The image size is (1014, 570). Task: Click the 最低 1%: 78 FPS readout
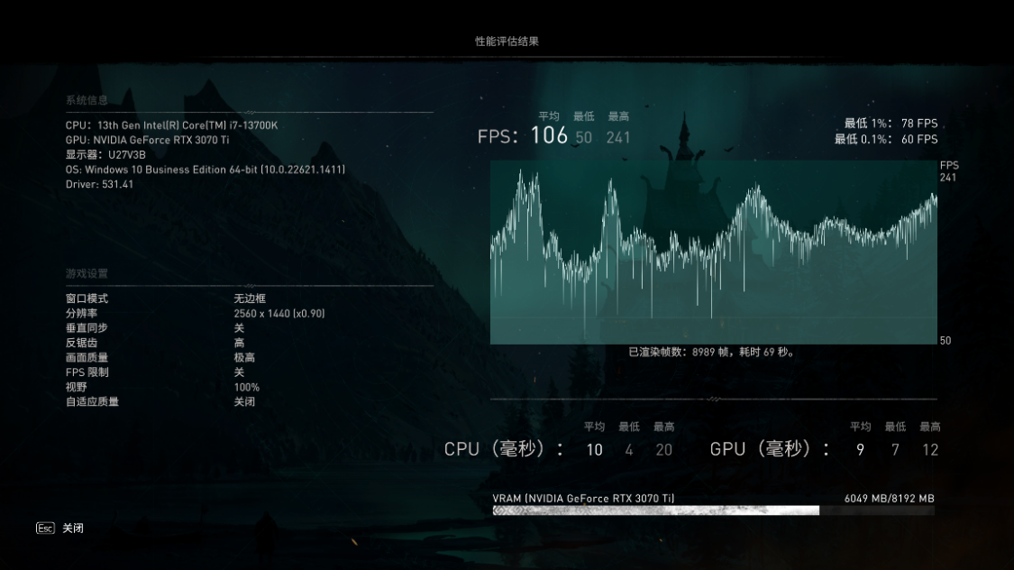click(891, 123)
